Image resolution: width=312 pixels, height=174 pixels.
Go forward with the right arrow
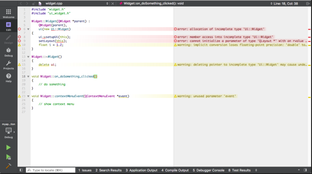click(x=27, y=4)
